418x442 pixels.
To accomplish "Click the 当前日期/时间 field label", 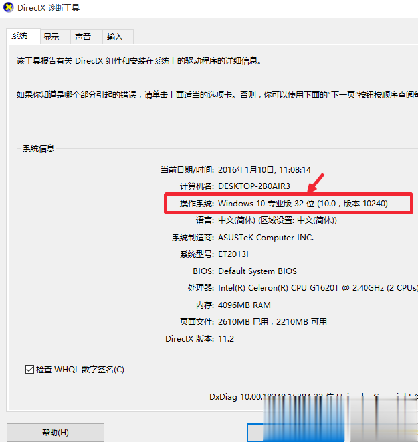I will (187, 170).
